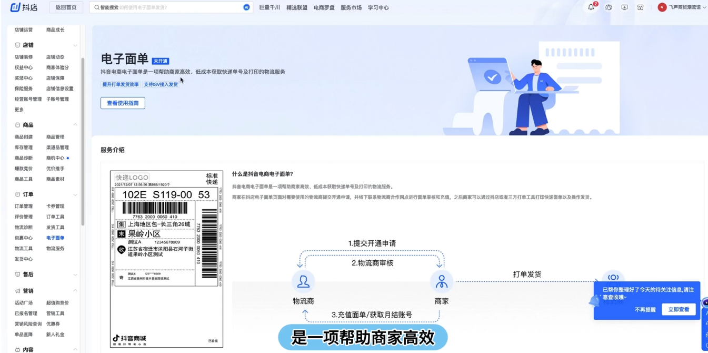The image size is (708, 353).
Task: Click the 查看使用指南 button
Action: (x=123, y=103)
